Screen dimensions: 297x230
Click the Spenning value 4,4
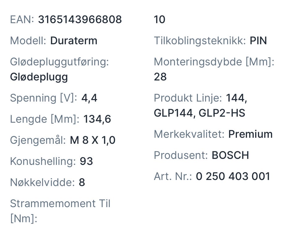point(89,98)
